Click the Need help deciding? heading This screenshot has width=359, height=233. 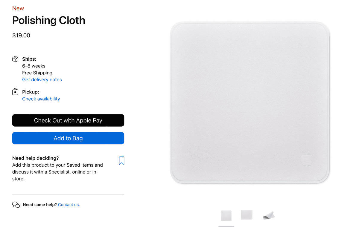tap(36, 158)
